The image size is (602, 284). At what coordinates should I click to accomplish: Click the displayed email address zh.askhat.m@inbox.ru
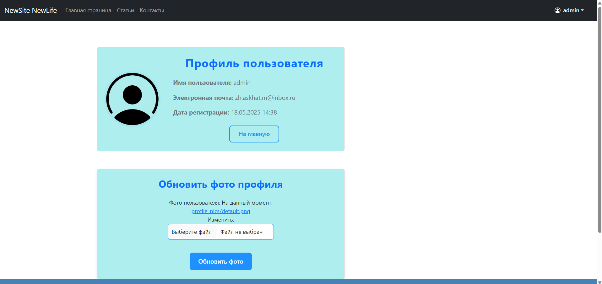click(x=265, y=98)
